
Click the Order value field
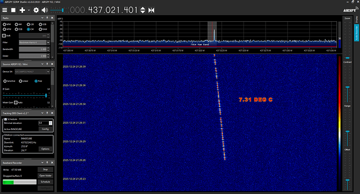pos(33,56)
